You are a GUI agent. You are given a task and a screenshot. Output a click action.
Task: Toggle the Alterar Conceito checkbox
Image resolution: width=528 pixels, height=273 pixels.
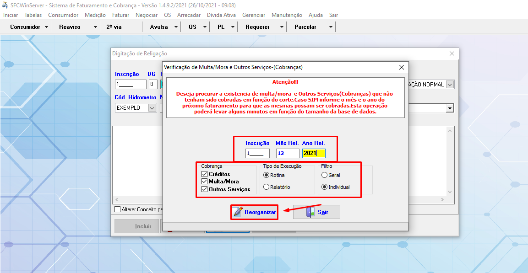[118, 209]
